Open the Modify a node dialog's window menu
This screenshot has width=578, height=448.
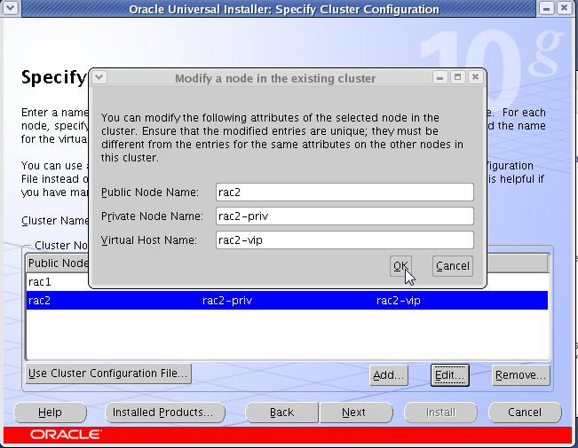coord(99,77)
